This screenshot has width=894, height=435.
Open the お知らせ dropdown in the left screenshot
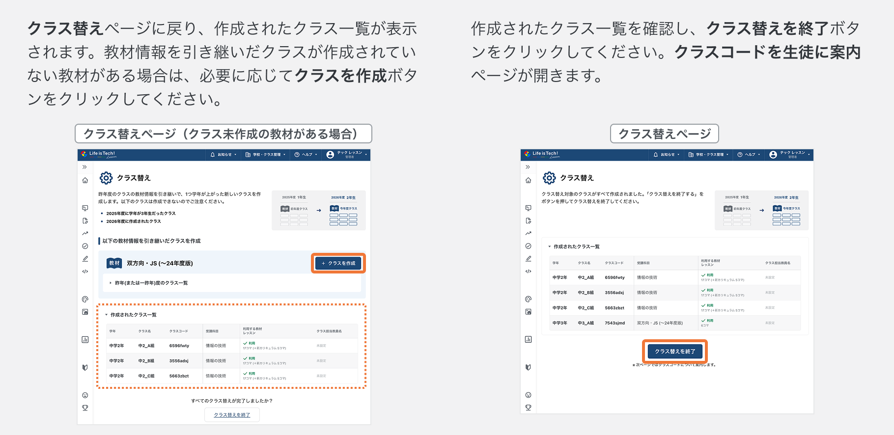pyautogui.click(x=223, y=155)
